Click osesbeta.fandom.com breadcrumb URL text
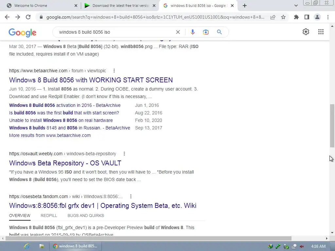 (66, 196)
